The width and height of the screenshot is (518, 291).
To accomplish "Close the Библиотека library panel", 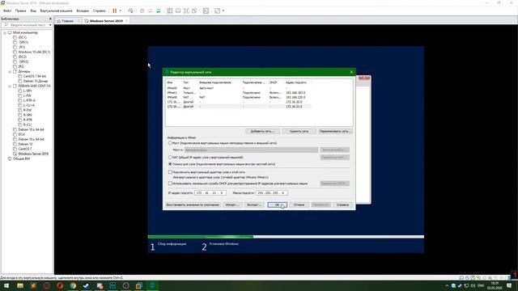I will 50,19.
